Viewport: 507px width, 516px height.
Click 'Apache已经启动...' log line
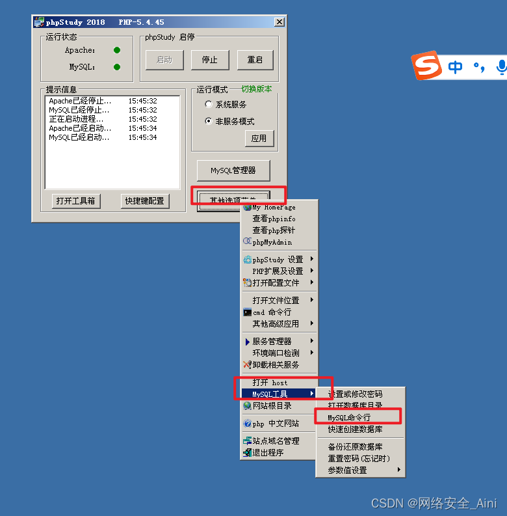click(103, 128)
